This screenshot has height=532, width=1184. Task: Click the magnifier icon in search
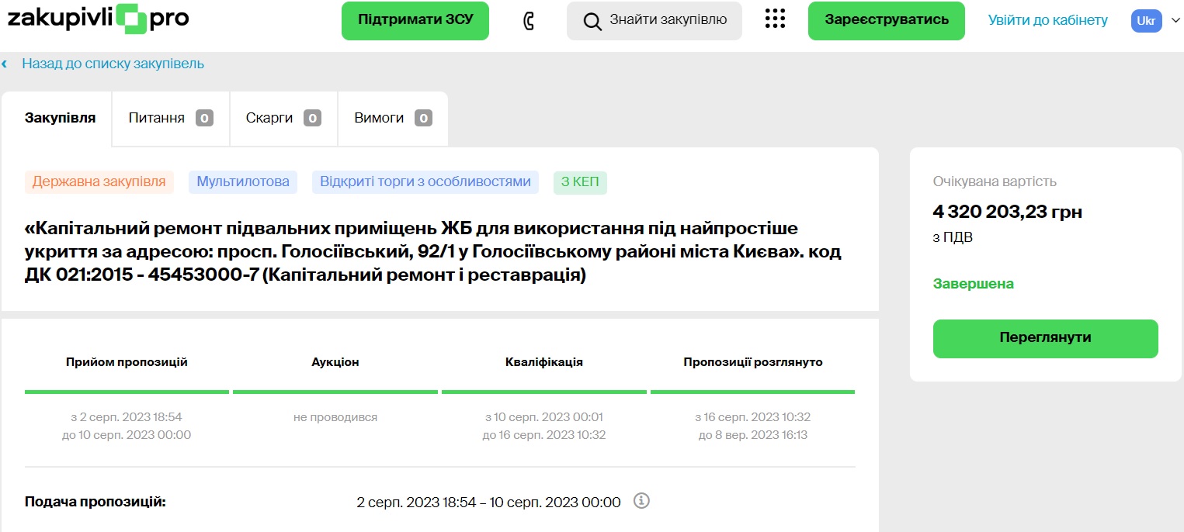(592, 21)
